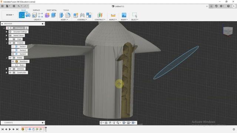Screen dimensions: 237x133
Task: Click the New Component assemble icon
Action: click(x=76, y=15)
